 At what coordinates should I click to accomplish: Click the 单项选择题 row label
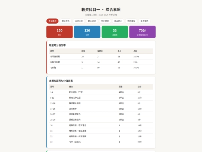tap(55, 57)
